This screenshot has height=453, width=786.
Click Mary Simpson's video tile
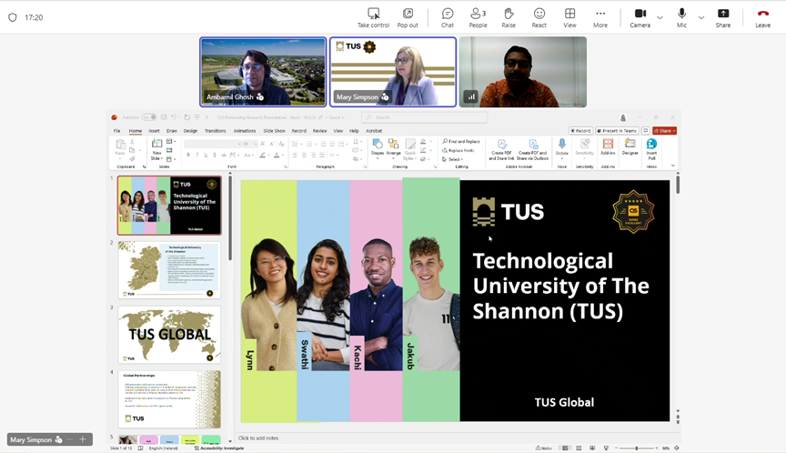[x=393, y=72]
